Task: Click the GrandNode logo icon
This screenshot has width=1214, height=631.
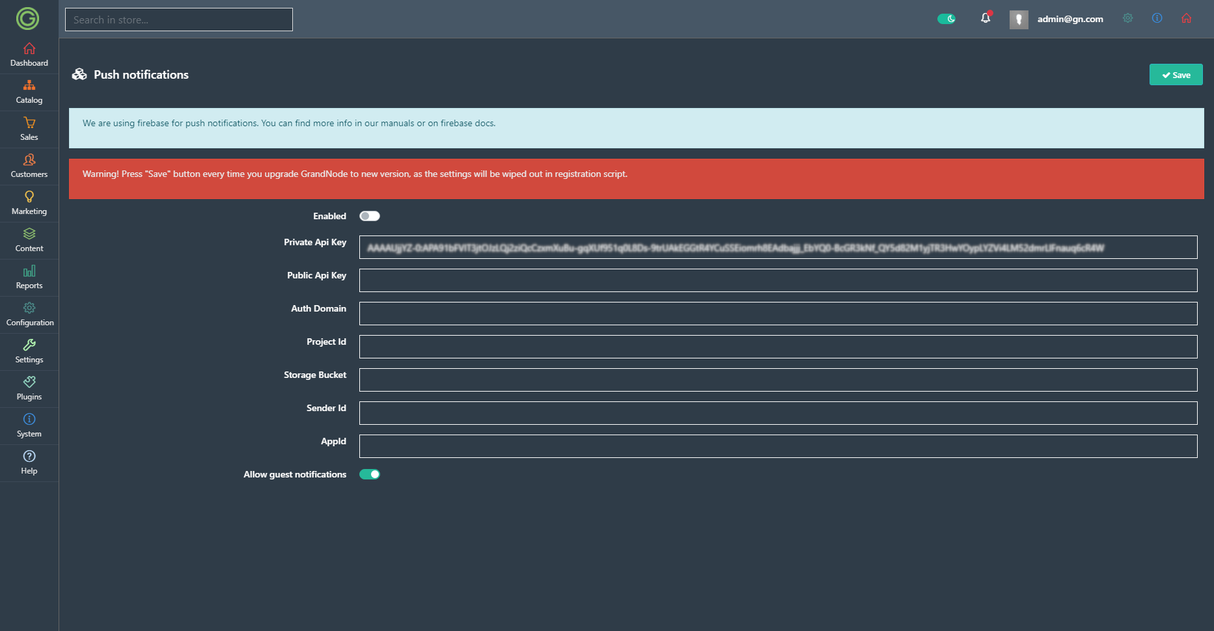Action: click(27, 19)
